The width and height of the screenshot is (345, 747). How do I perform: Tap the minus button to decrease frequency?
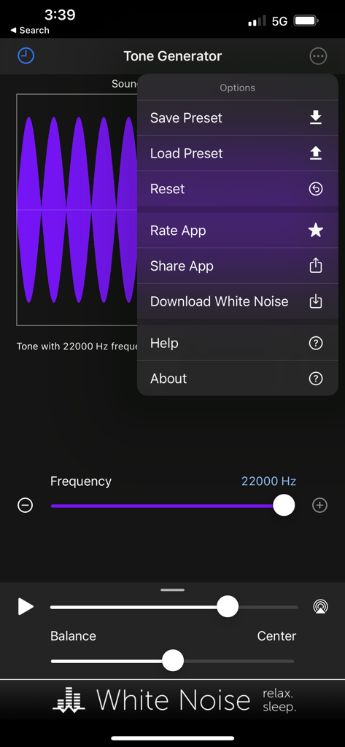click(26, 506)
